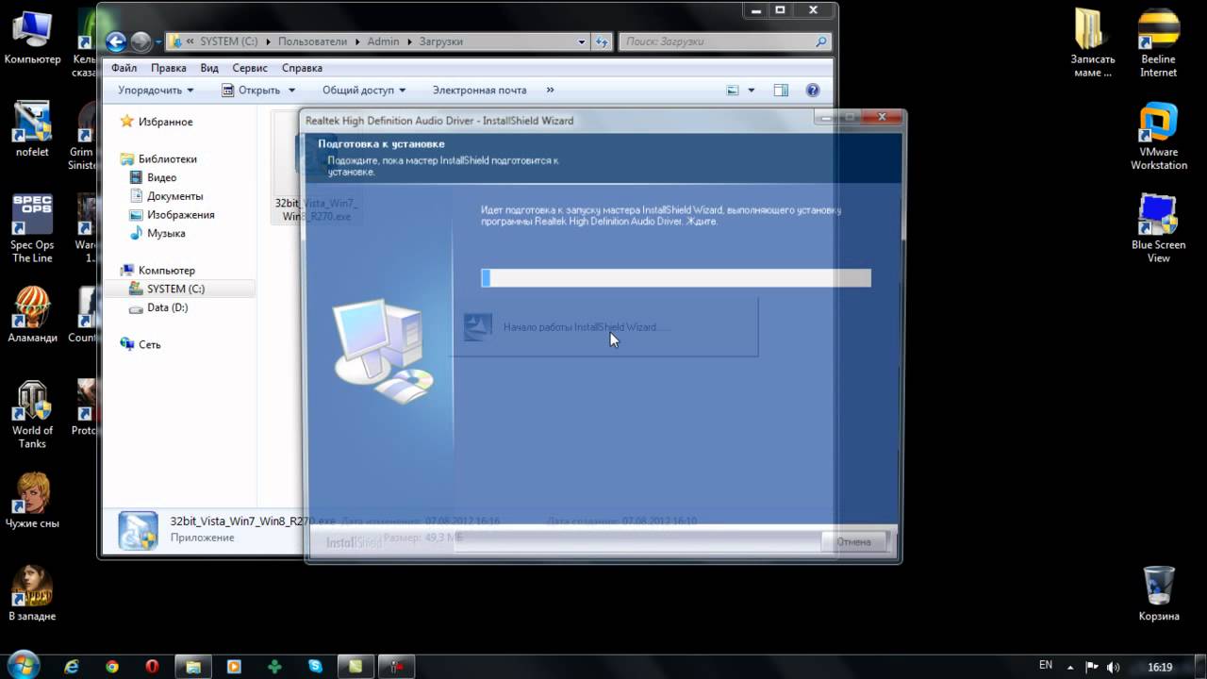The width and height of the screenshot is (1207, 679).
Task: Launch World of Tanks shortcut
Action: 32,415
